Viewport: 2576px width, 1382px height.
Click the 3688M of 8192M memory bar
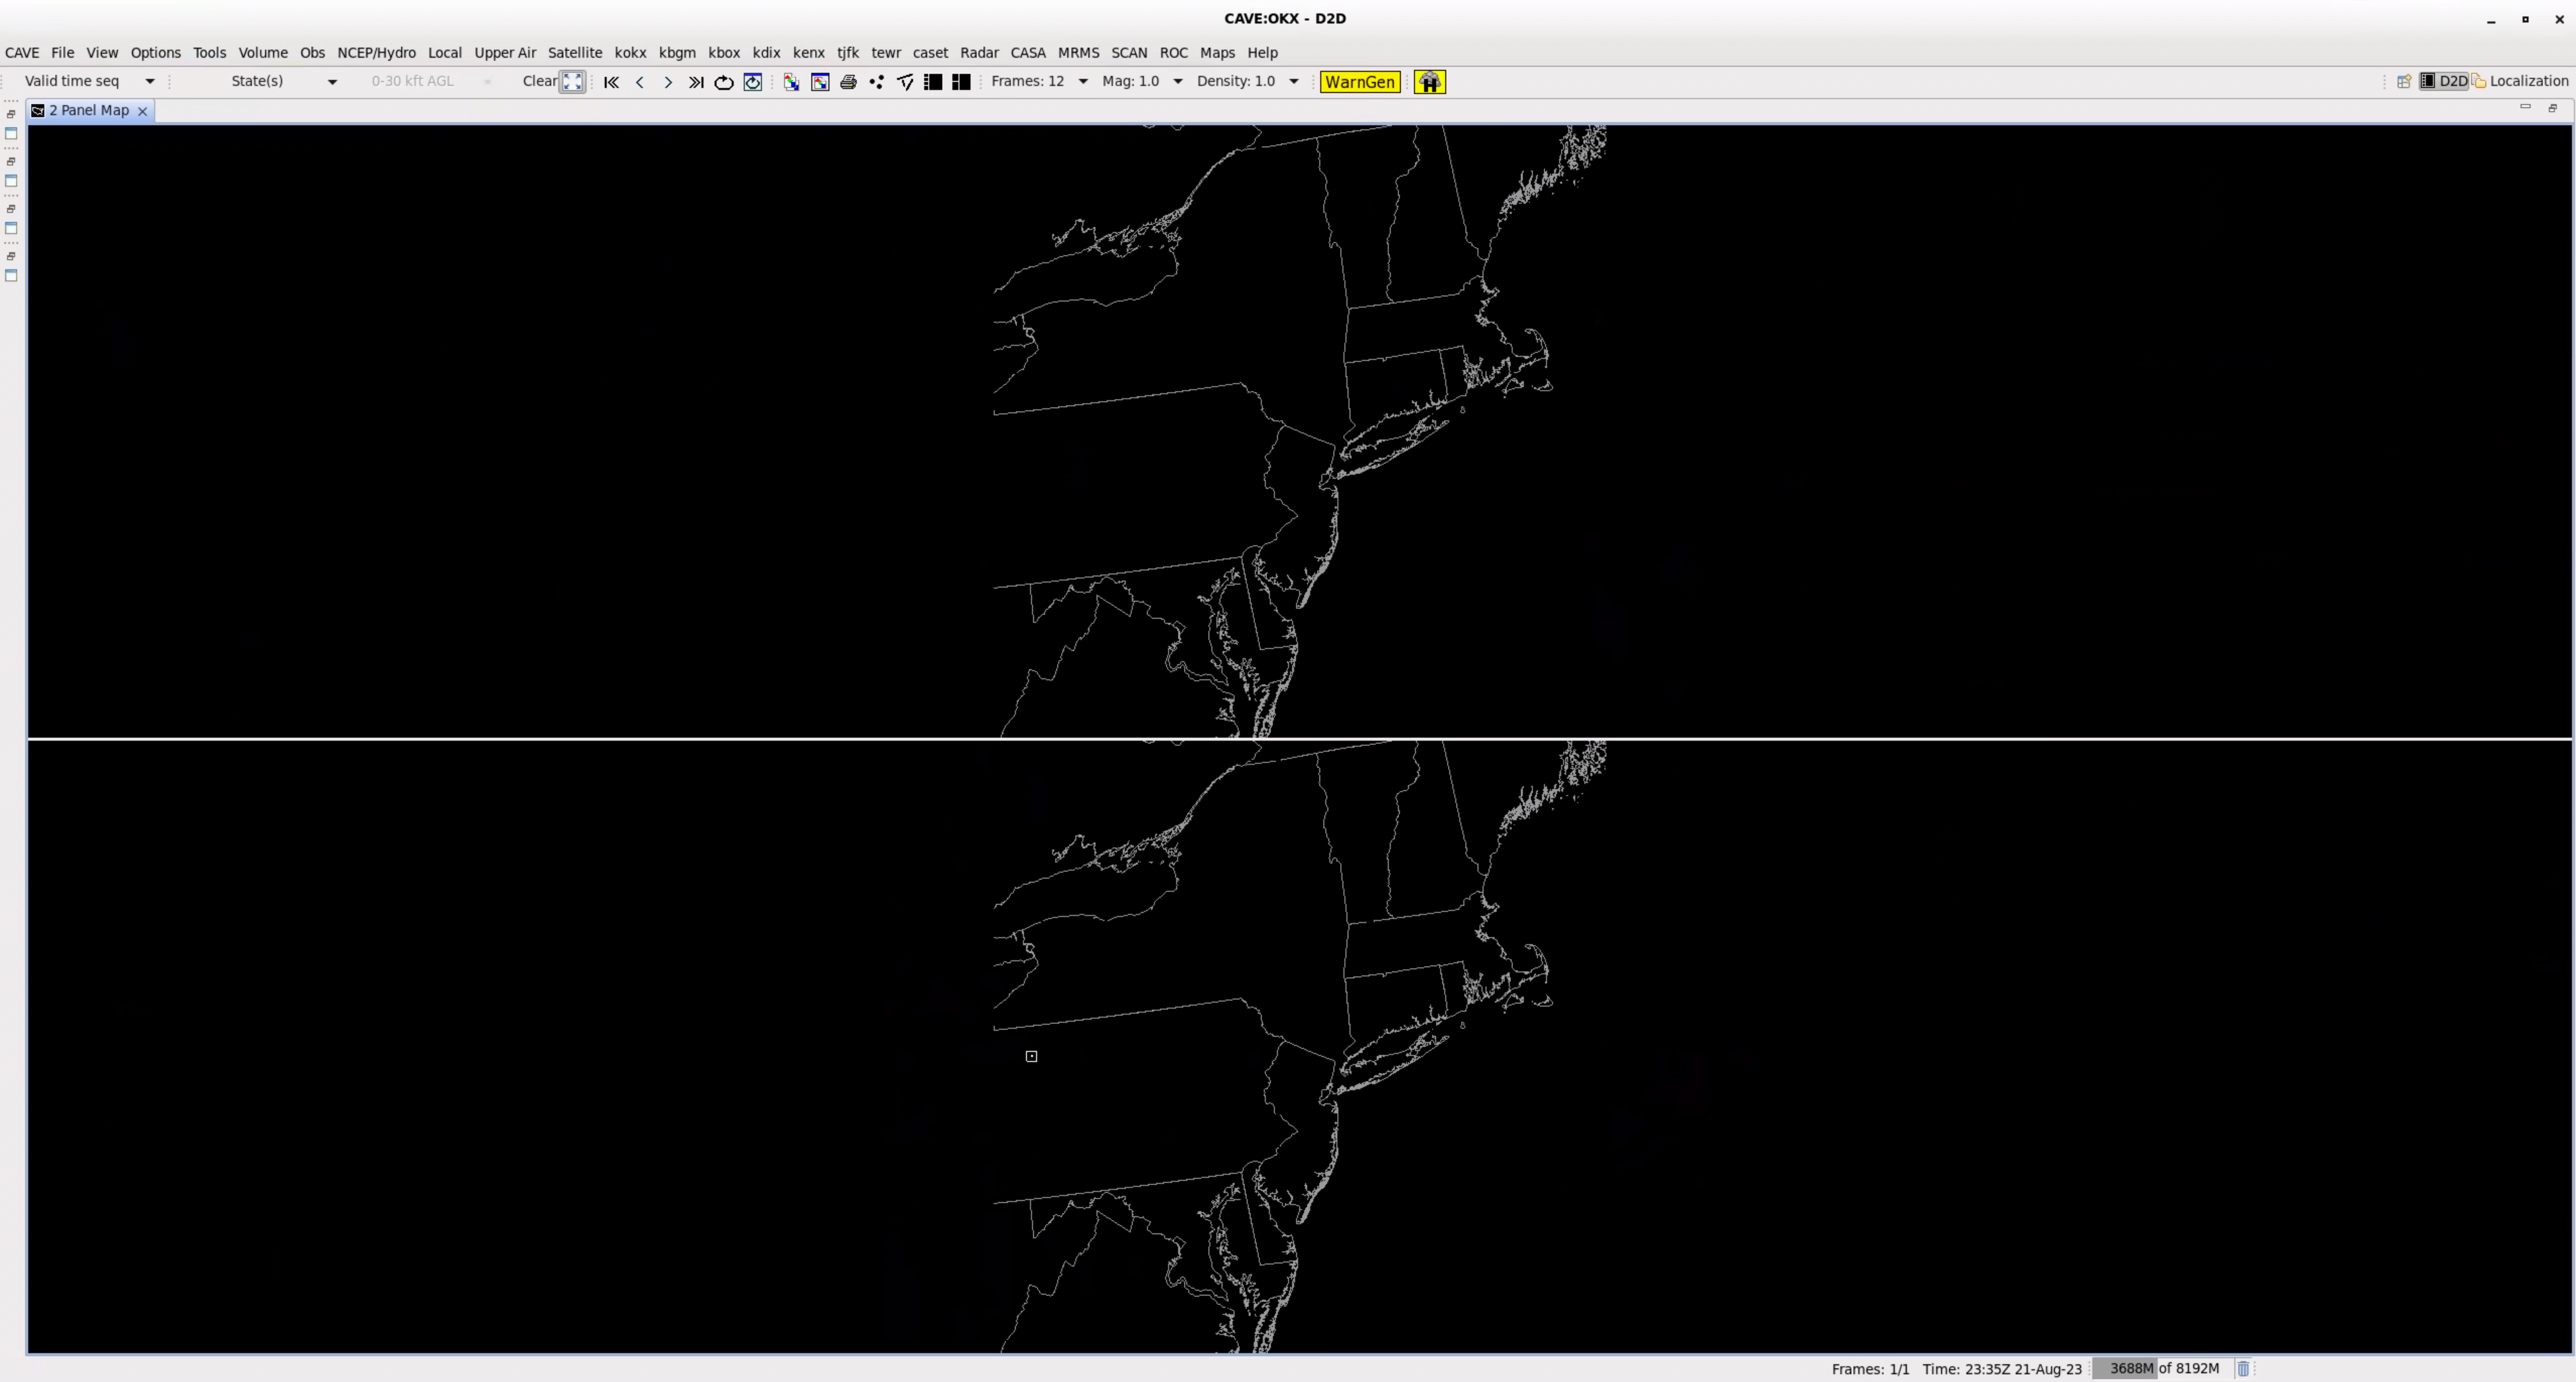click(2164, 1368)
